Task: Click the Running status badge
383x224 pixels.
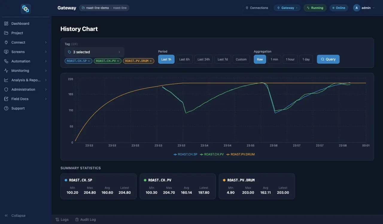Action: [x=315, y=8]
